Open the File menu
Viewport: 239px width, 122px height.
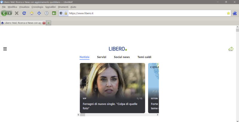tap(4, 7)
